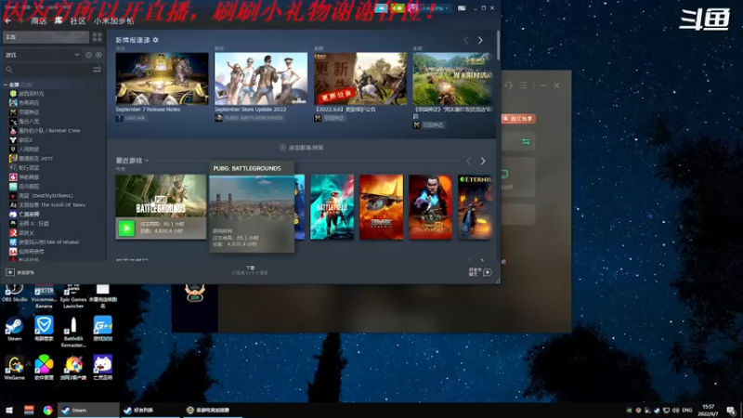This screenshot has height=418, width=743.
Task: Go back with the Steam back arrow
Action: coord(7,20)
